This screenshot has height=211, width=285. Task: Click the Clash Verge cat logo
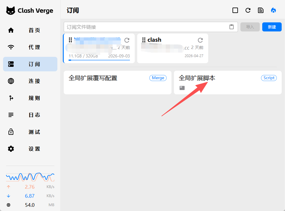coord(11,11)
